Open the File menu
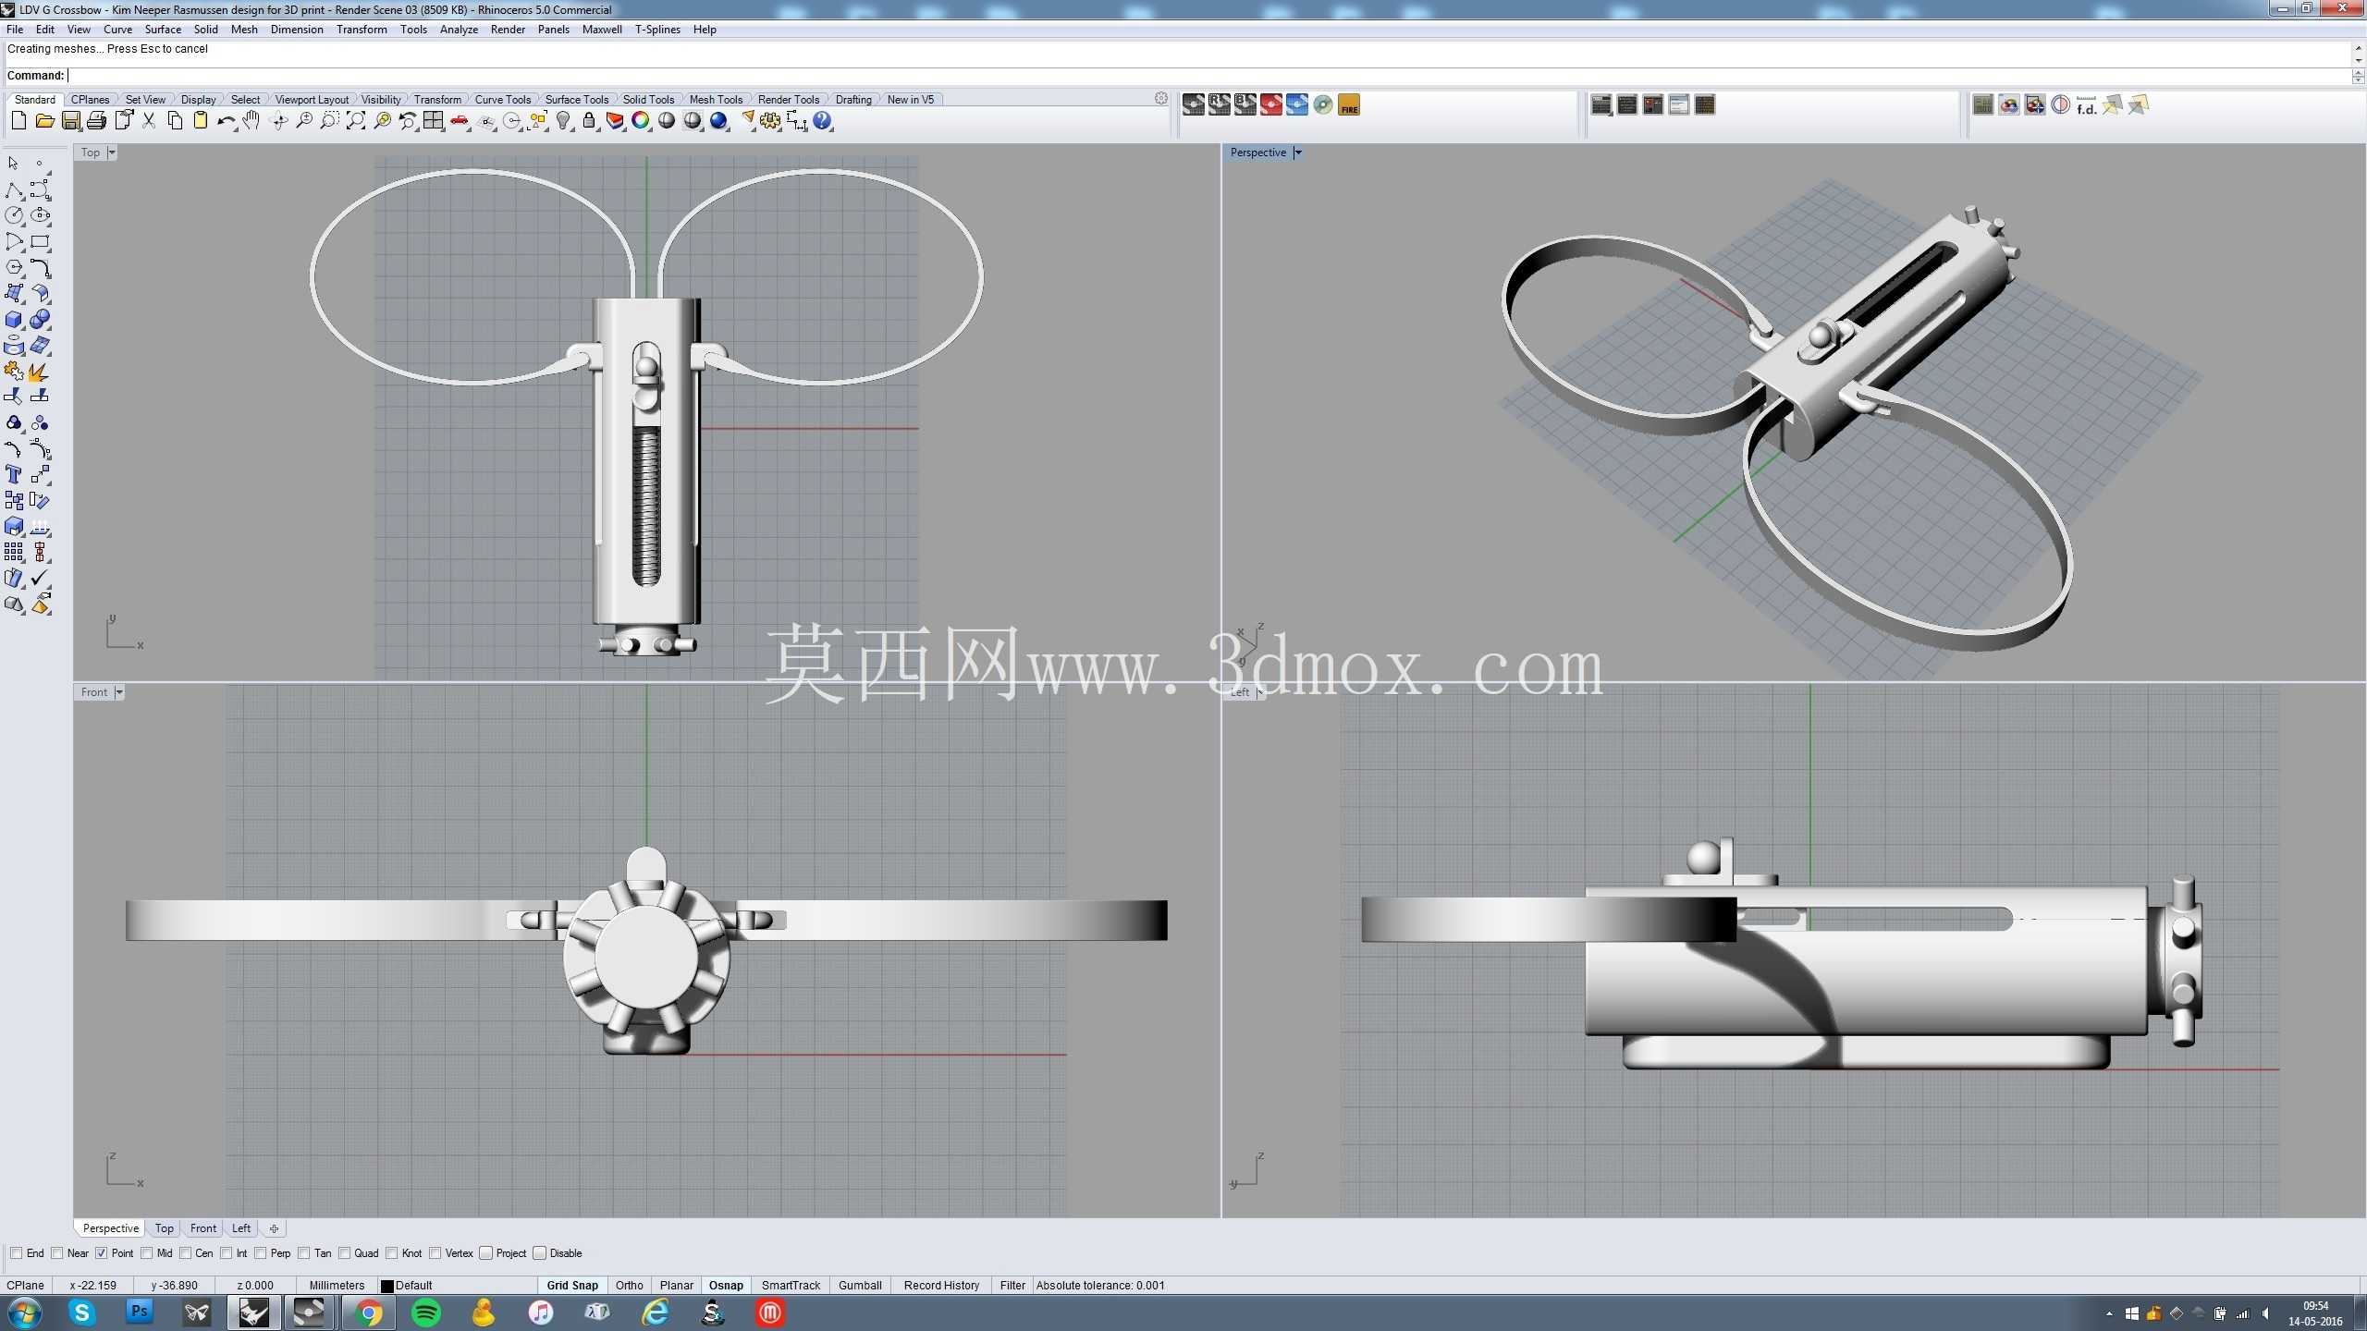Viewport: 2367px width, 1331px height. (x=15, y=30)
